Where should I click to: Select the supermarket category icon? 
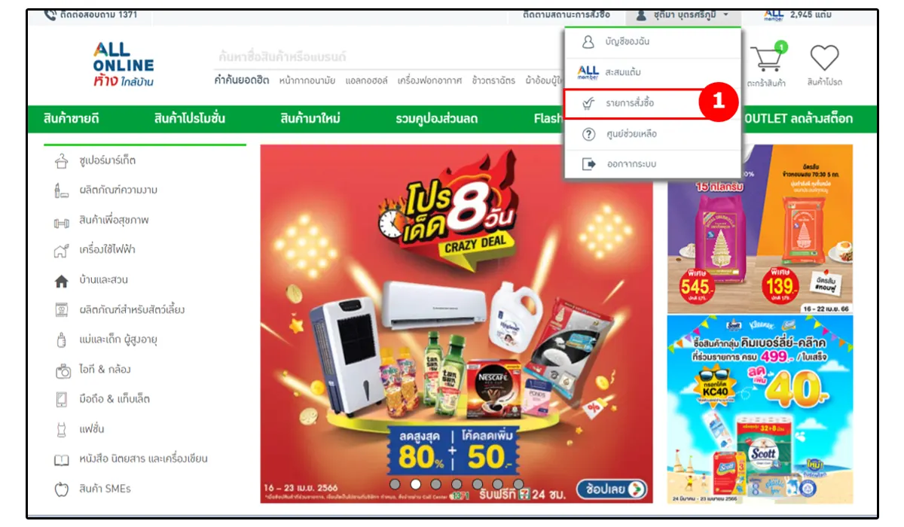[x=62, y=160]
